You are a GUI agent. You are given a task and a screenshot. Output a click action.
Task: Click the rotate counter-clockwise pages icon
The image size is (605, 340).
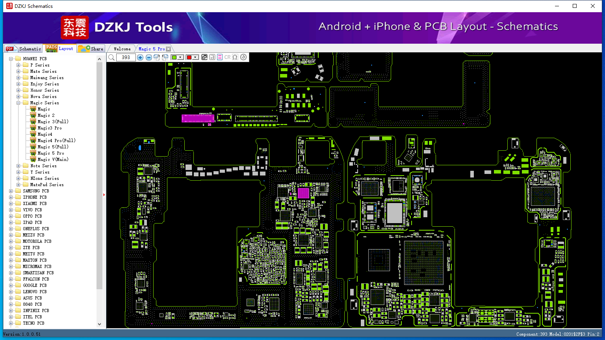coord(165,57)
